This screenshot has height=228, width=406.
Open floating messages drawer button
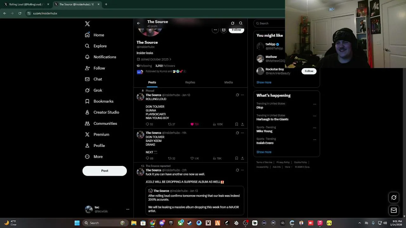coord(394,210)
